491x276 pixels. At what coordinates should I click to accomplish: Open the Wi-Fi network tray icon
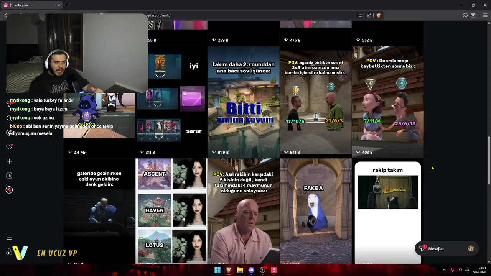(460, 270)
